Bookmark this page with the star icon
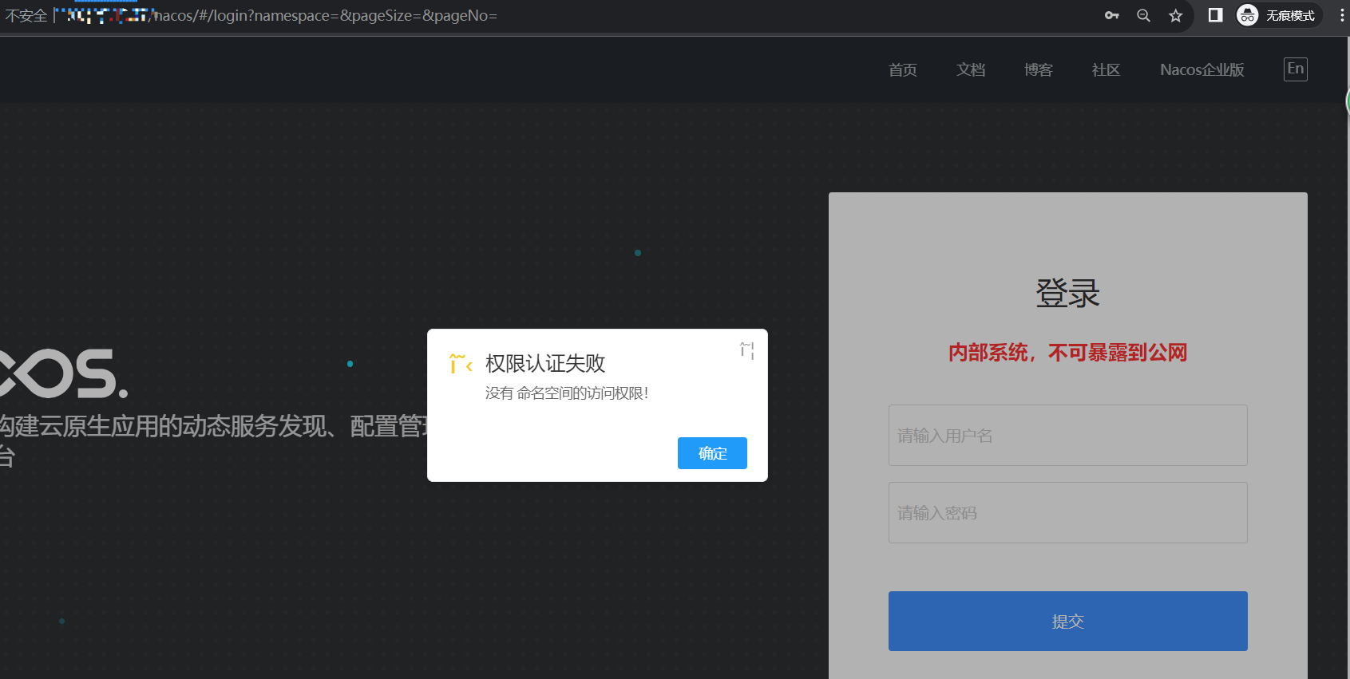The width and height of the screenshot is (1350, 679). pos(1175,15)
